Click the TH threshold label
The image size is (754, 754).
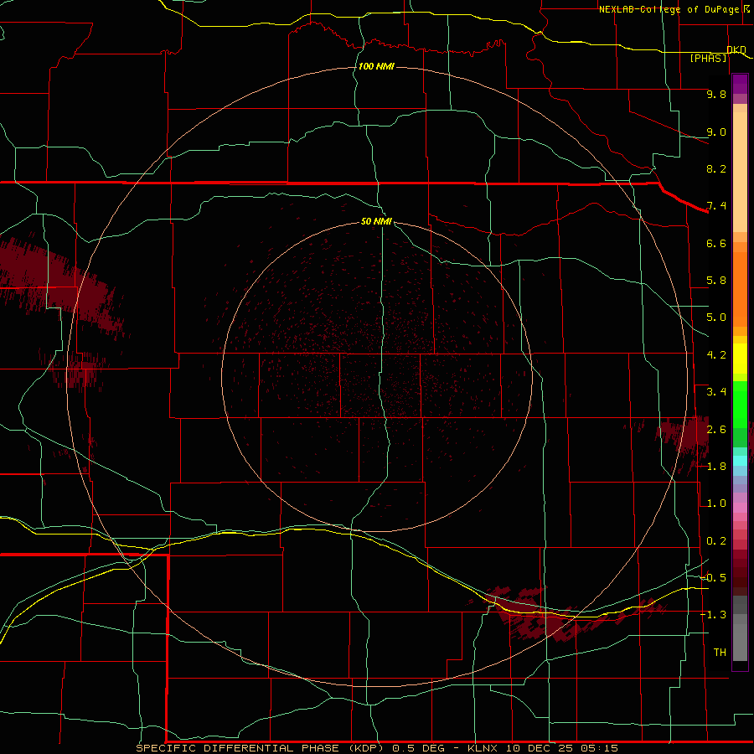click(x=720, y=653)
